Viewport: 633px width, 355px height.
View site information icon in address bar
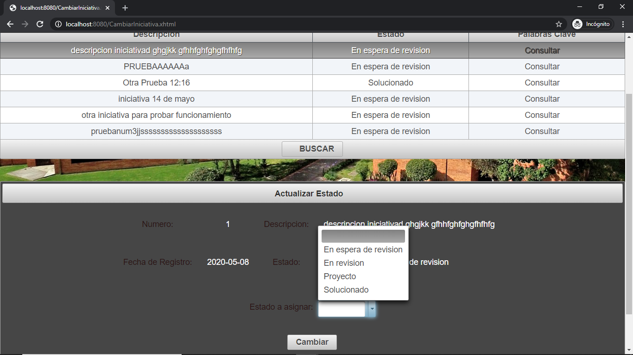pyautogui.click(x=58, y=24)
